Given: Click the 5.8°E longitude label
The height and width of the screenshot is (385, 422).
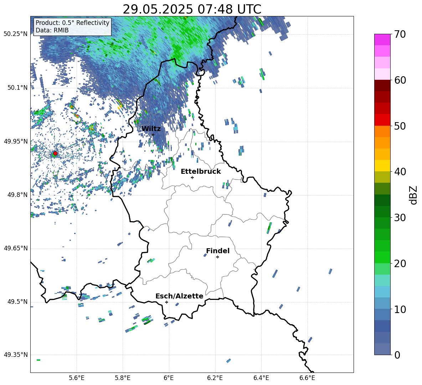Looking at the screenshot, I should (123, 378).
